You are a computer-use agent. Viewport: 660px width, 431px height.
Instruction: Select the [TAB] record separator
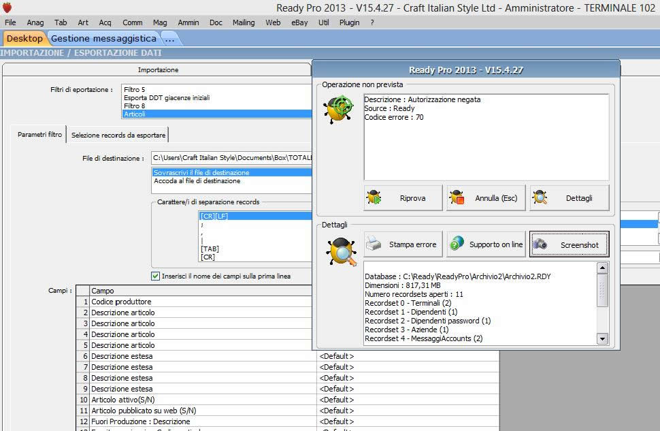[x=256, y=249]
